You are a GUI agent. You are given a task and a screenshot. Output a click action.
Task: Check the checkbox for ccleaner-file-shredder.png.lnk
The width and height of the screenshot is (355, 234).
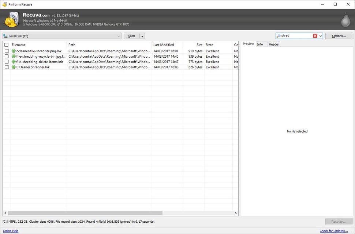[6, 51]
